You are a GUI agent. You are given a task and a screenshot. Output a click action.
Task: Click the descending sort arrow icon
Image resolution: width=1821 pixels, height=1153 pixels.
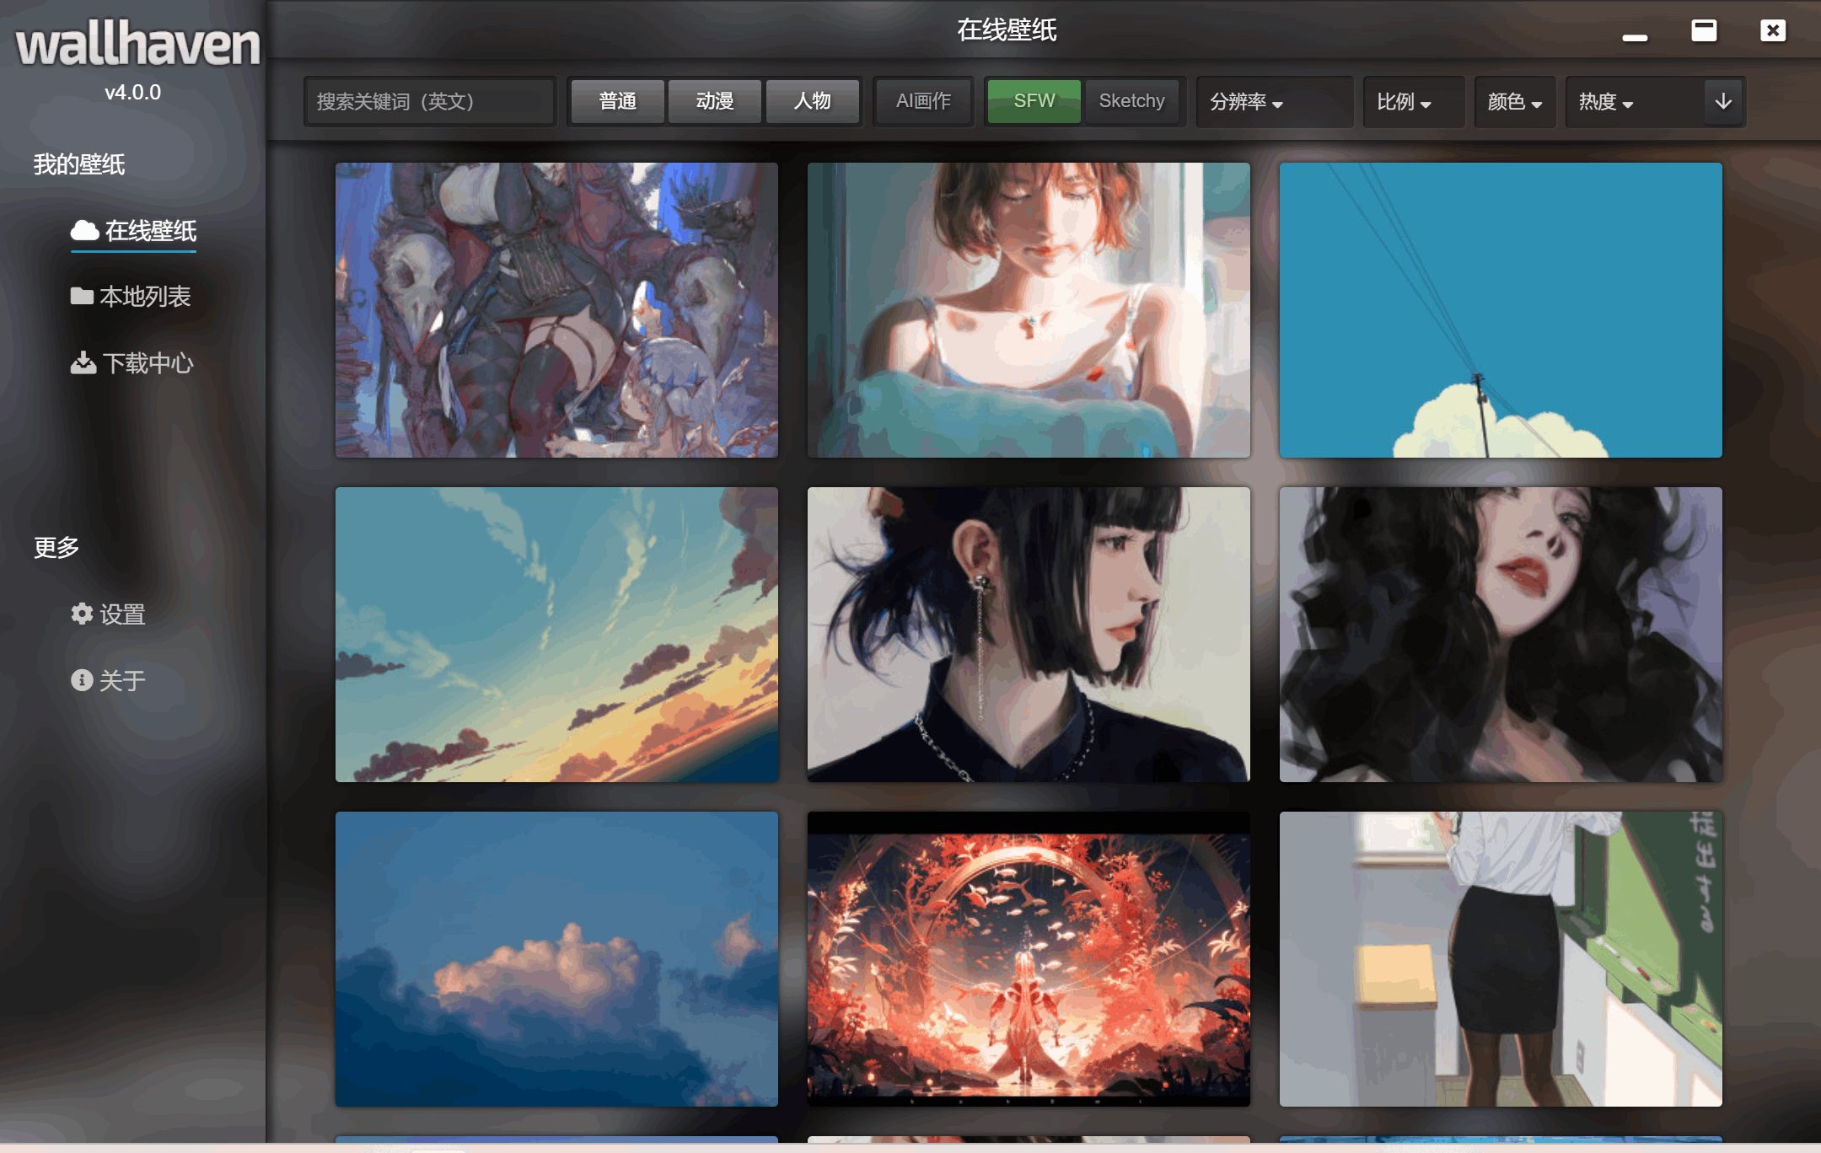1723,101
